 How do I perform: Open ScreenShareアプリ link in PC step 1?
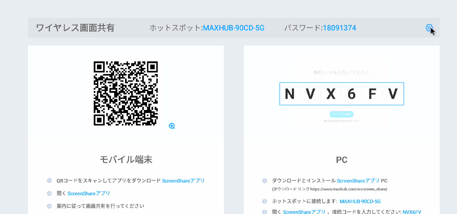[358, 181]
